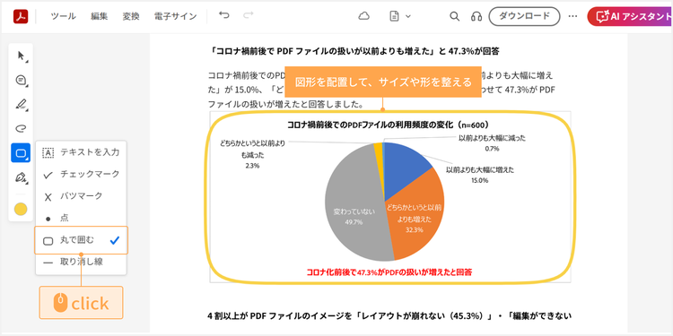Click the headphones read-aloud icon

click(476, 16)
